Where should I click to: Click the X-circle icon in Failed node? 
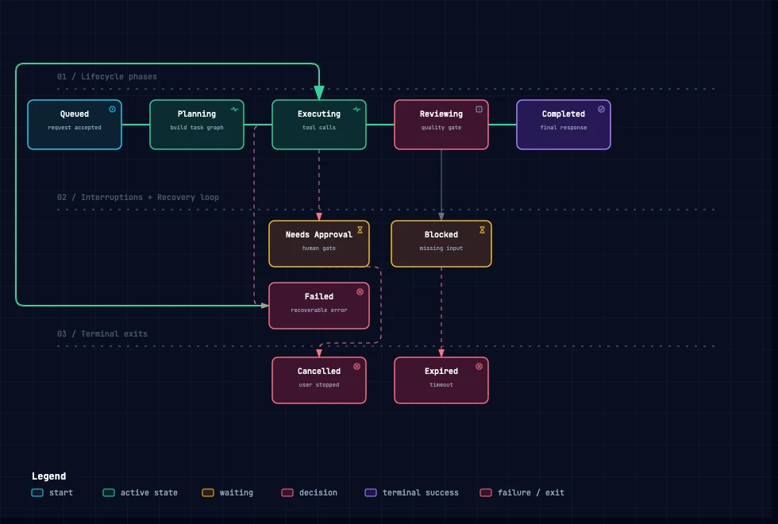pos(360,292)
